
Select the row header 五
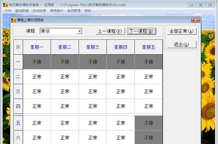click(18, 123)
